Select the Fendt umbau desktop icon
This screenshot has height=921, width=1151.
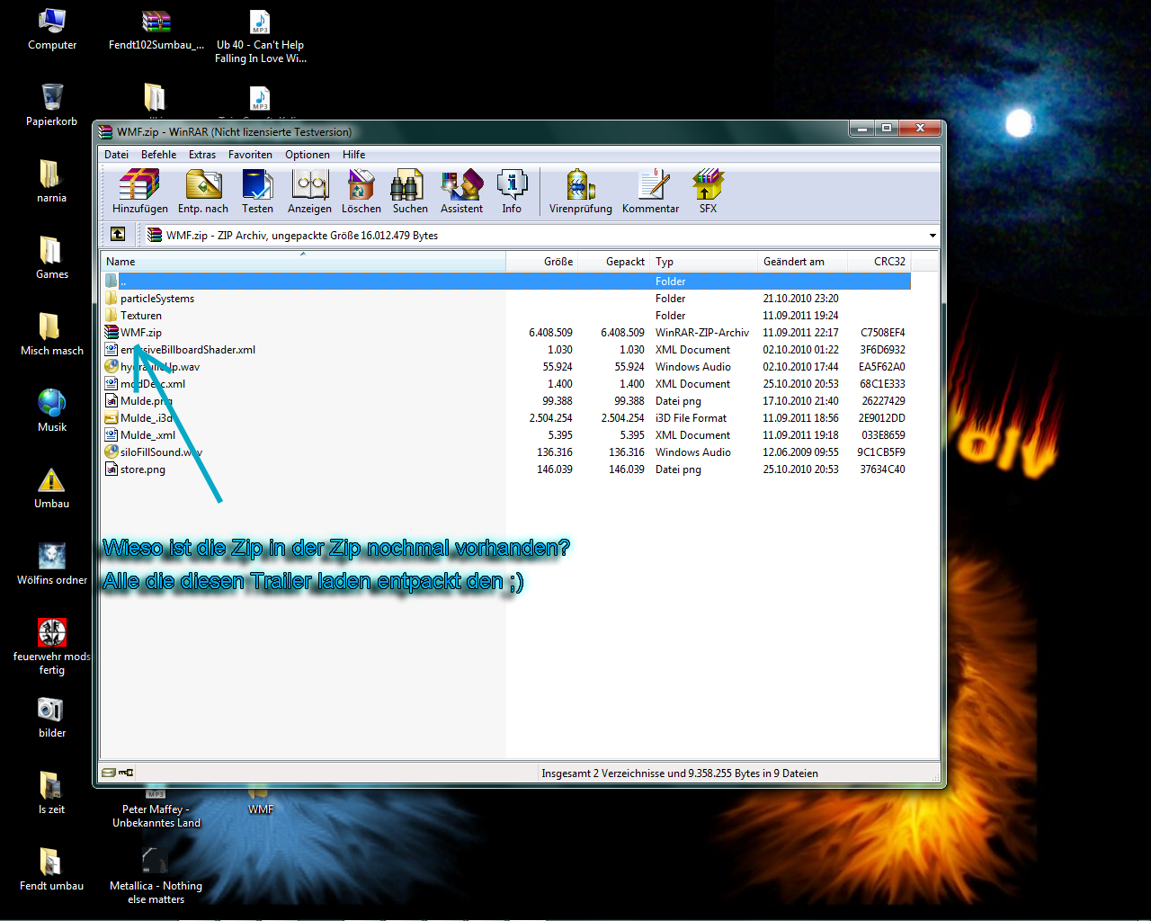(x=52, y=870)
